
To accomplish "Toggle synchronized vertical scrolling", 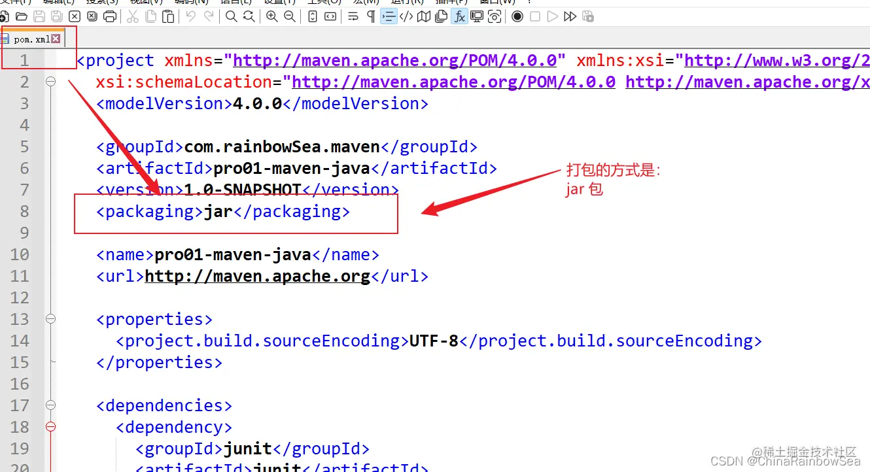I will point(313,16).
